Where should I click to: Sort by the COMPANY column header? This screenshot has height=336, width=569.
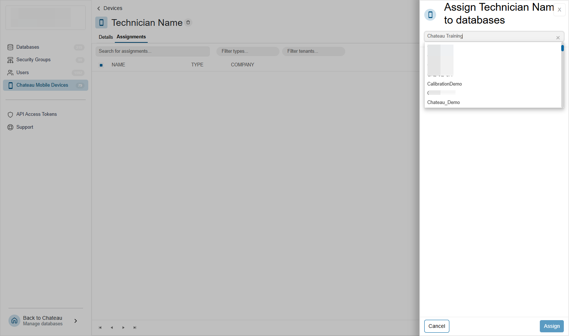(x=243, y=65)
